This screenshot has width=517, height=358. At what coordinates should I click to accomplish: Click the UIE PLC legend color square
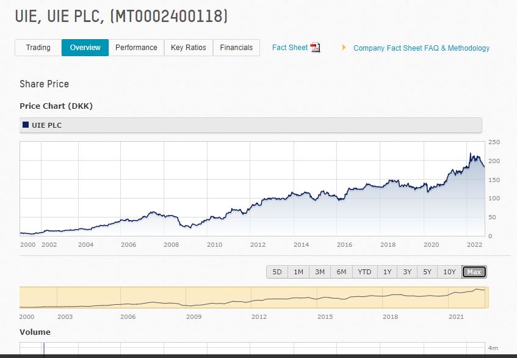(26, 125)
